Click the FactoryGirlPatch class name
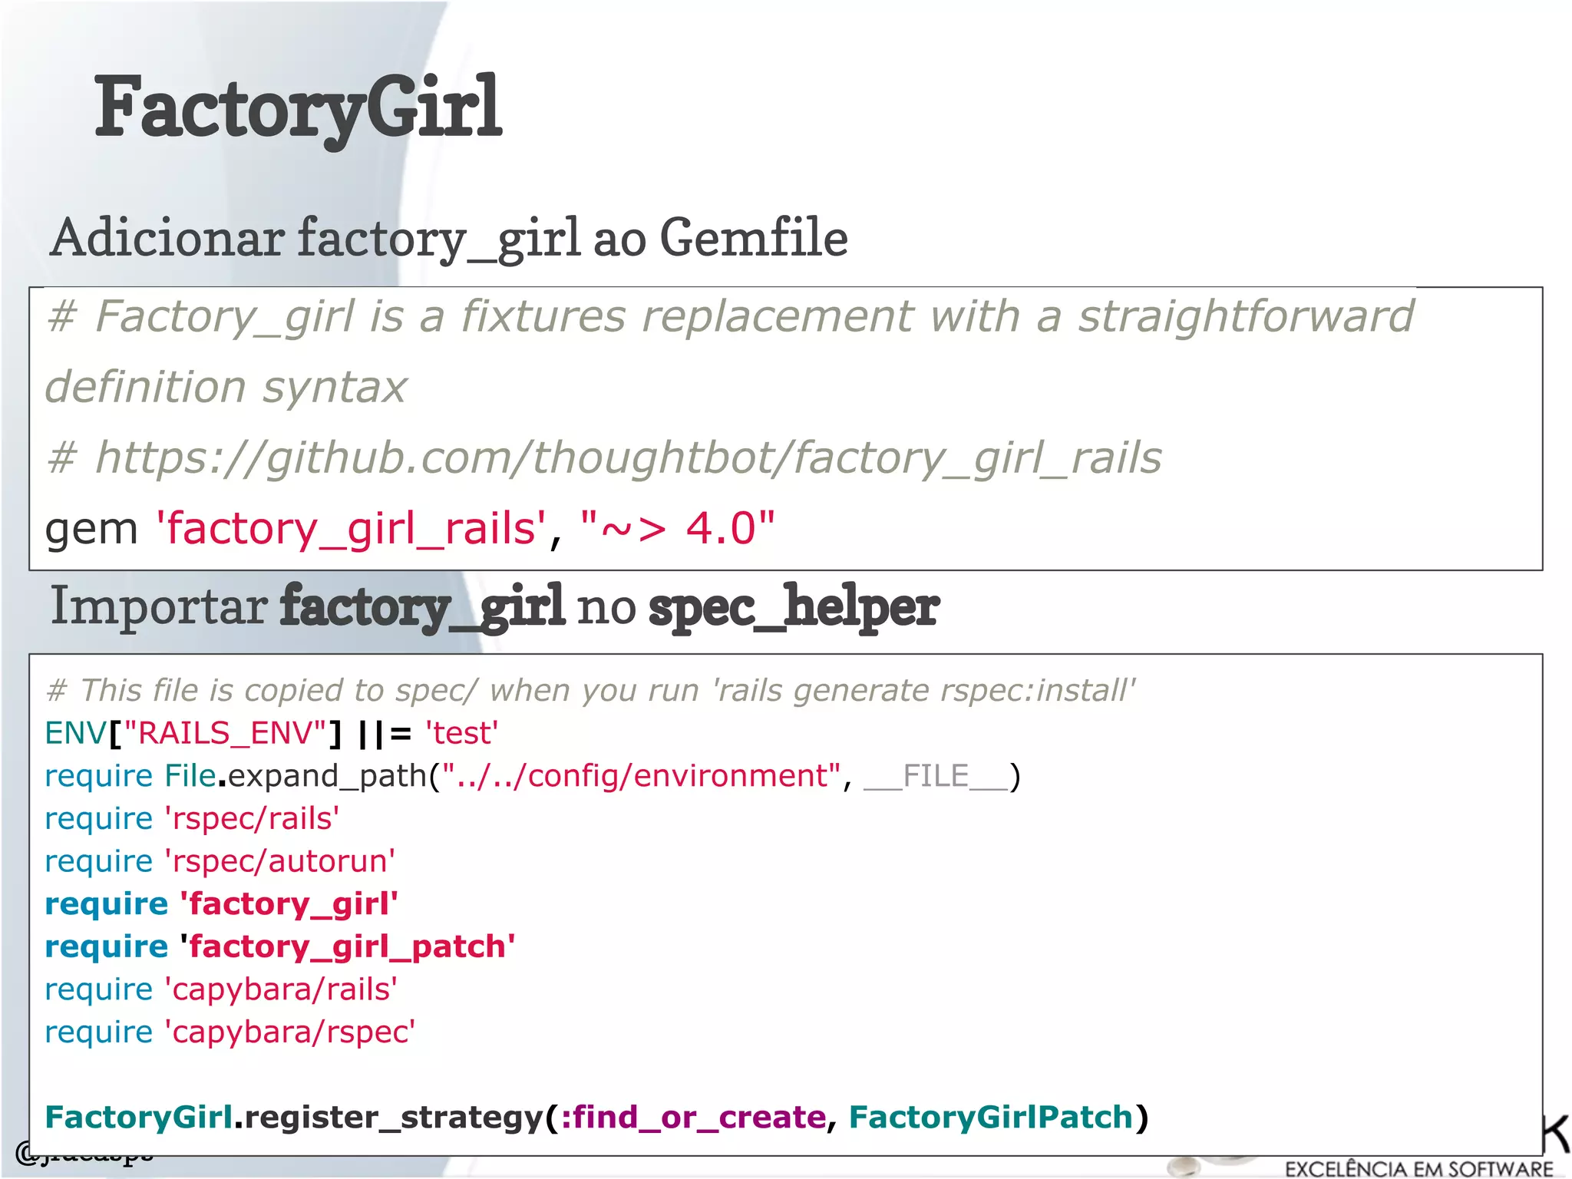Viewport: 1572px width, 1179px height. [x=990, y=1118]
